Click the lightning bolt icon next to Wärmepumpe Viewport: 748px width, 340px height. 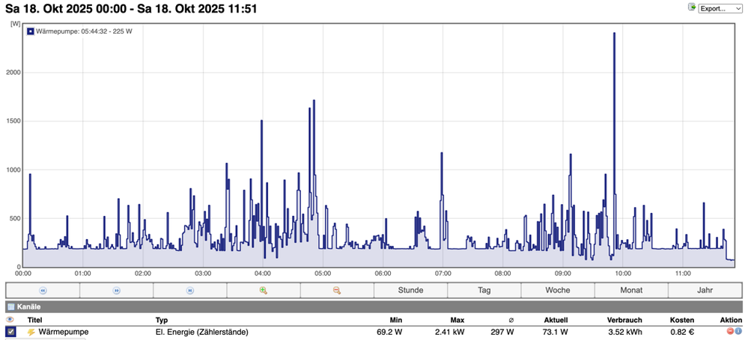pos(31,331)
